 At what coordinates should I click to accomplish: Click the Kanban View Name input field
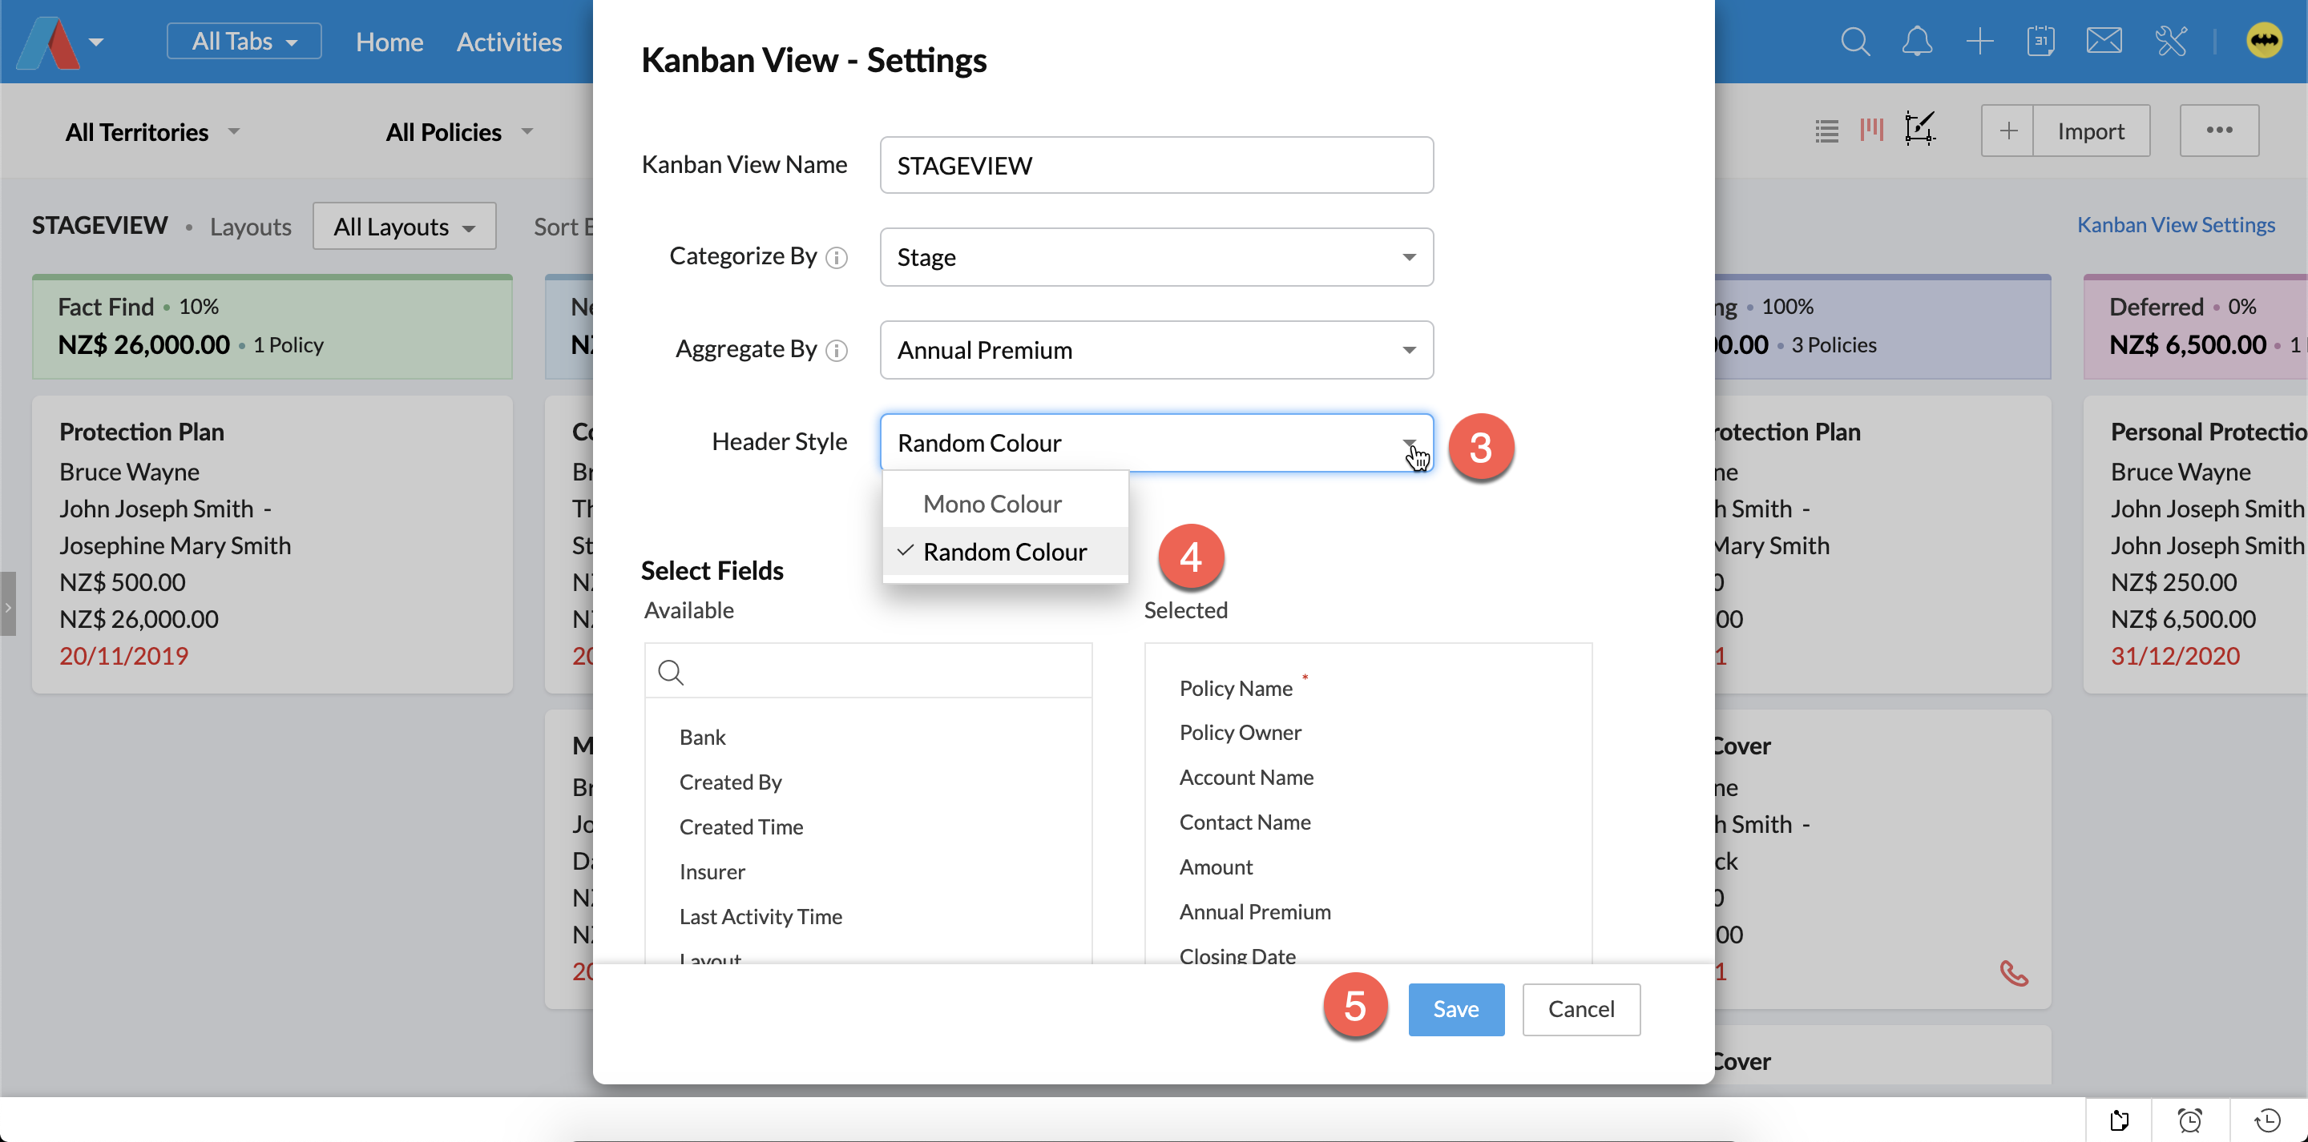click(1156, 166)
